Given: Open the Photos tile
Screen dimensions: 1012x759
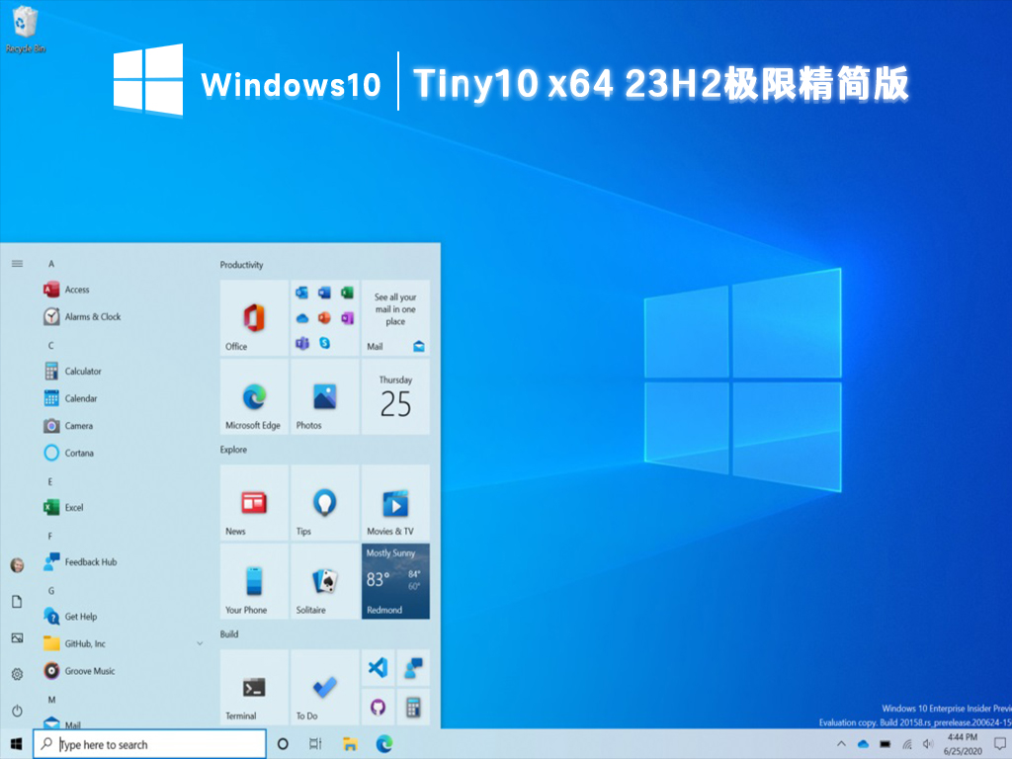Looking at the screenshot, I should (324, 397).
